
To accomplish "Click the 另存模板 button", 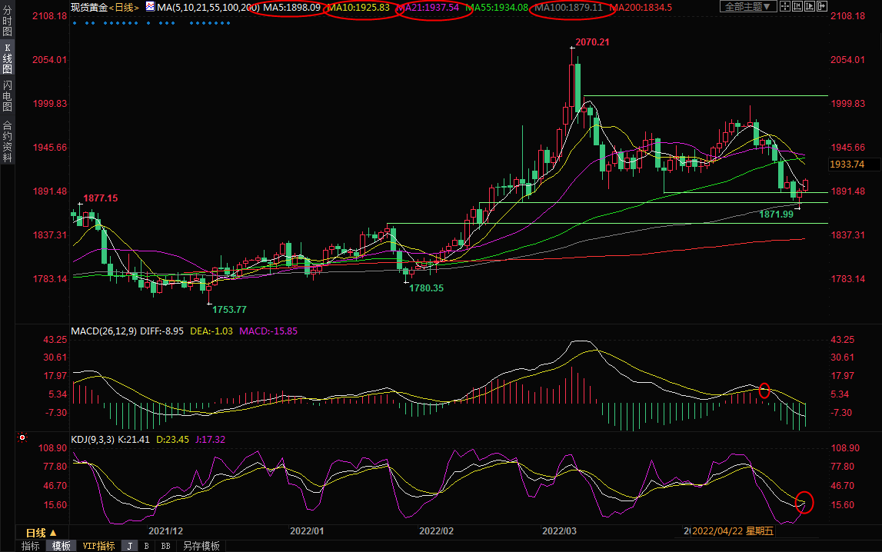I will [201, 546].
